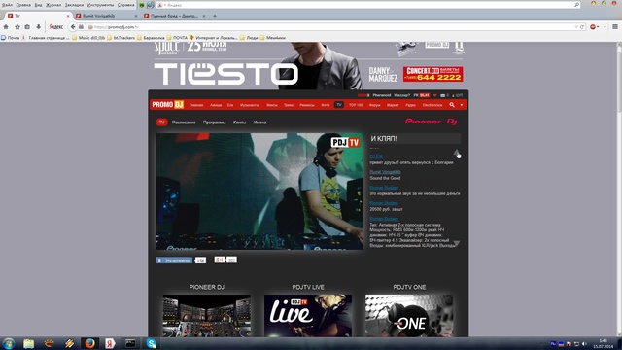The image size is (622, 350).
Task: Open the 'bt.Trackers' bookmarks folder
Action: (x=121, y=38)
